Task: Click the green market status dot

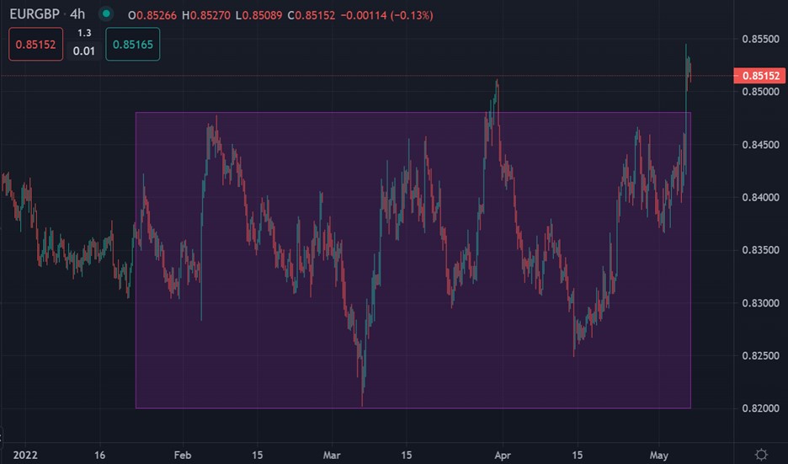Action: pyautogui.click(x=106, y=13)
